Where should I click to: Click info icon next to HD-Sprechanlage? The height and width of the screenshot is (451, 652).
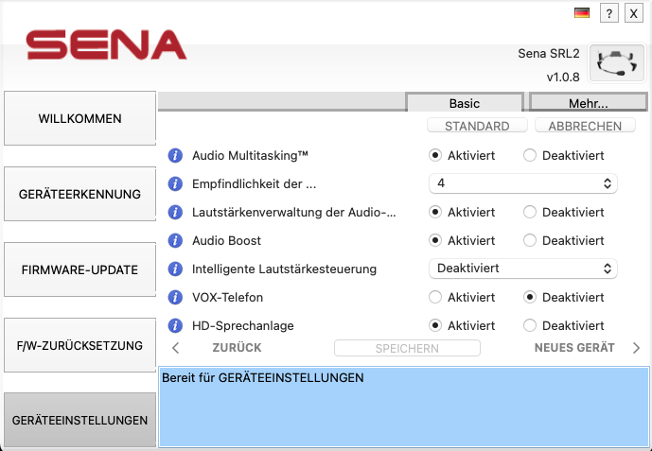pos(175,325)
